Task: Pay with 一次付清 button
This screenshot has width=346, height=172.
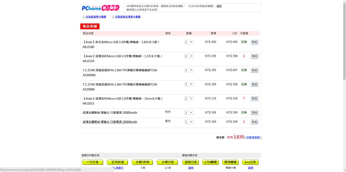Action: pyautogui.click(x=92, y=162)
